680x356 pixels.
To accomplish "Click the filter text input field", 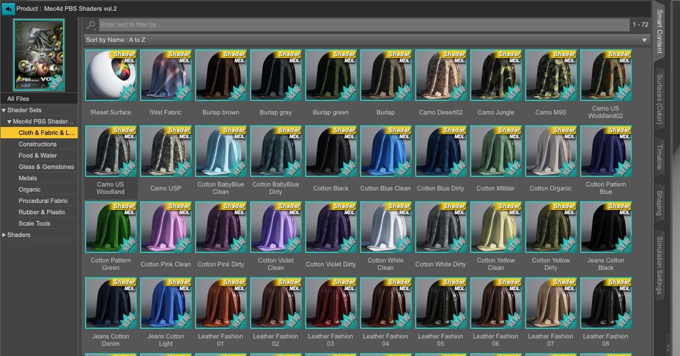I will coord(364,25).
